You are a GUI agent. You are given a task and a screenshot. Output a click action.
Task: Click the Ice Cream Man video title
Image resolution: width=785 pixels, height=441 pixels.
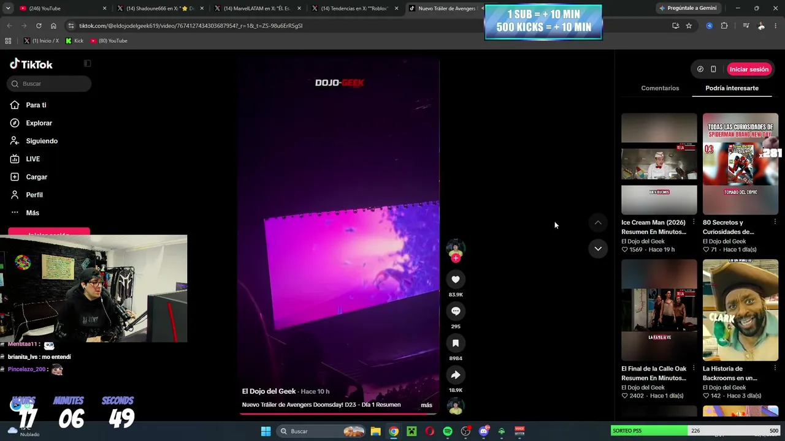[x=654, y=227]
